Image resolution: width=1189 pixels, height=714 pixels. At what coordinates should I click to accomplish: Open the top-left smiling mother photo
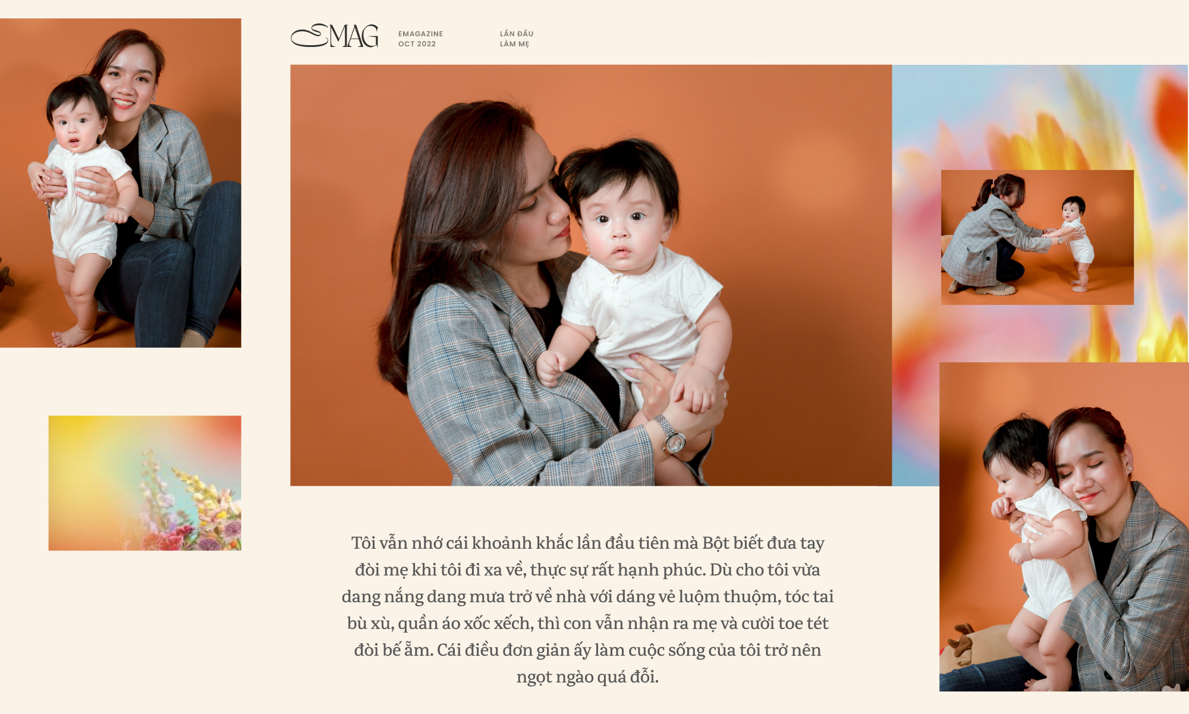tap(121, 183)
